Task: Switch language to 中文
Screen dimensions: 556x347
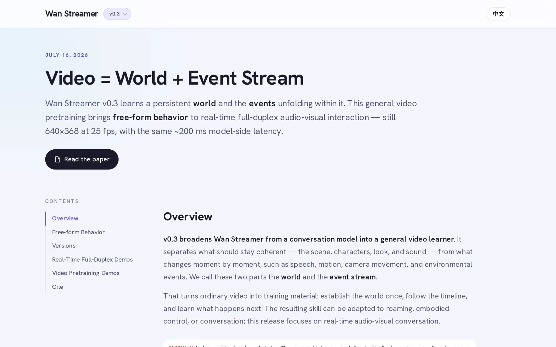Action: click(498, 14)
